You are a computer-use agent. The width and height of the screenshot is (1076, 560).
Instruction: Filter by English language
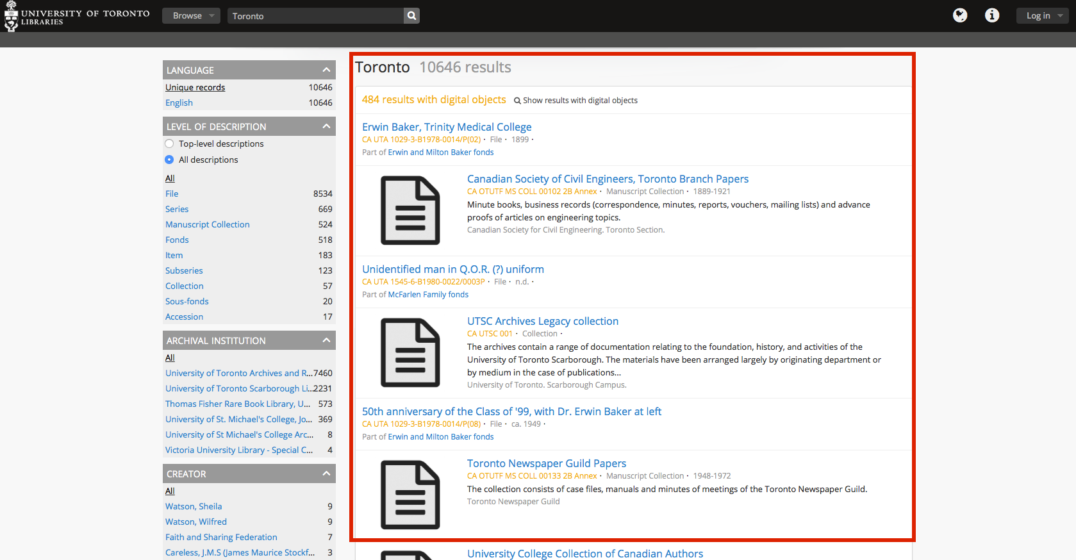(179, 103)
